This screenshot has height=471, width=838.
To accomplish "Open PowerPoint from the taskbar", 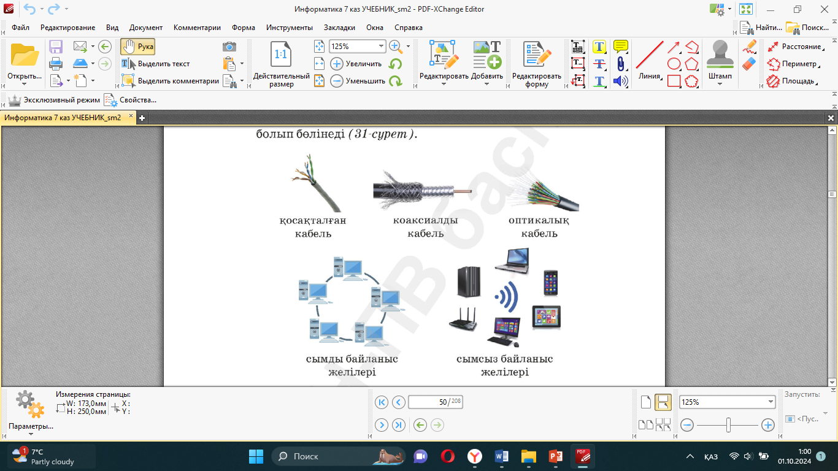I will [x=555, y=456].
